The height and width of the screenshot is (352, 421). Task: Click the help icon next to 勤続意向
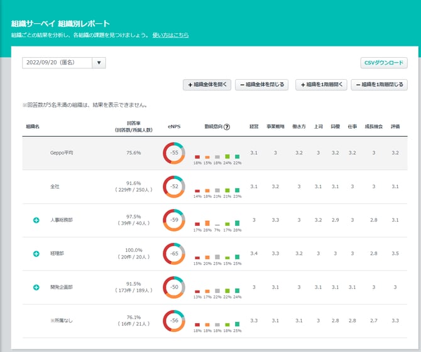pyautogui.click(x=227, y=127)
